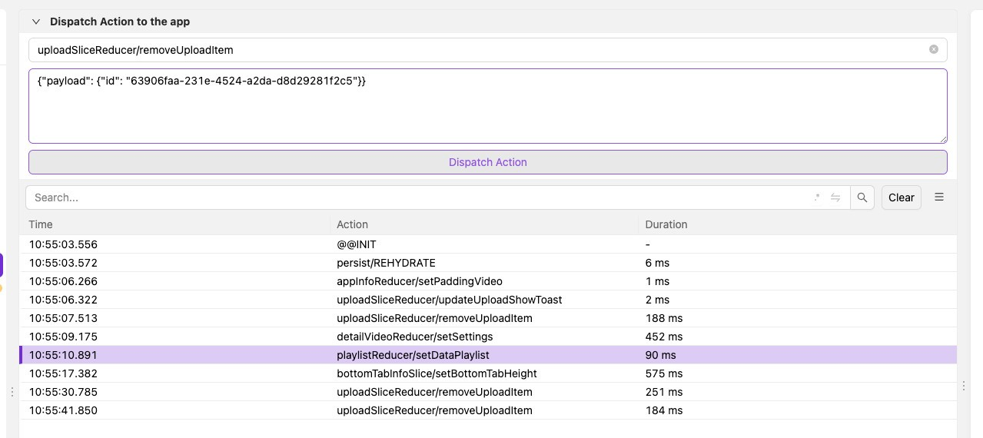Screen dimensions: 983x438
Task: Toggle the swap-arrows search filter option
Action: (835, 197)
